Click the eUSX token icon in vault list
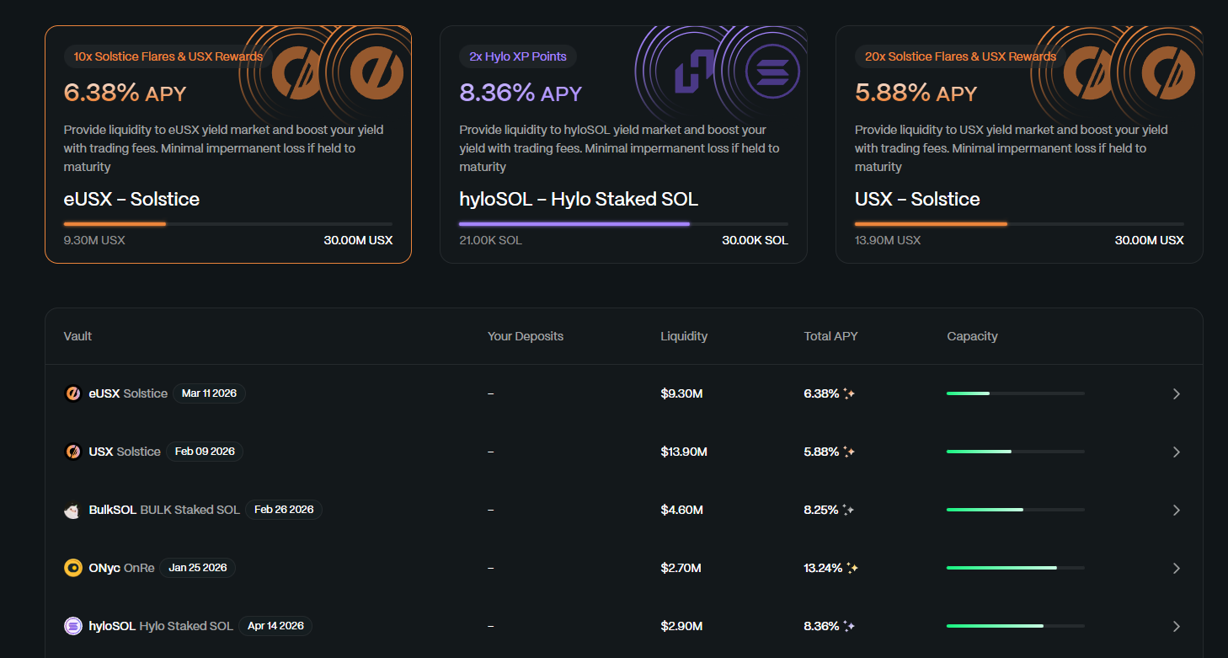The height and width of the screenshot is (658, 1228). (x=73, y=393)
